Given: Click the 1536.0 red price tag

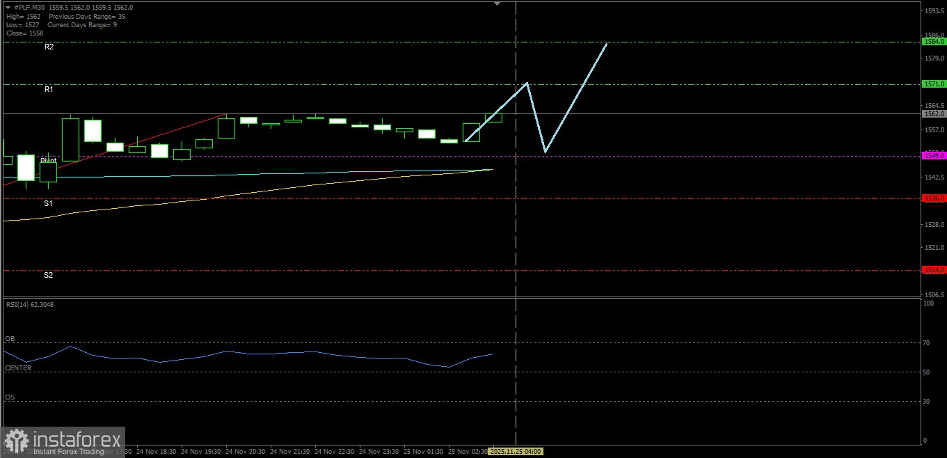Looking at the screenshot, I should coord(933,198).
